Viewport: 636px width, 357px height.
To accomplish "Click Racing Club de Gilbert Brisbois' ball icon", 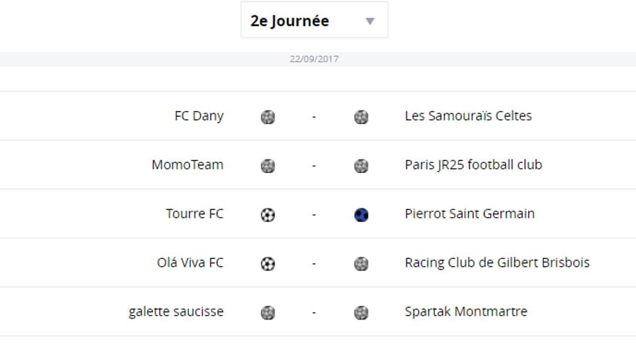I will [x=361, y=264].
